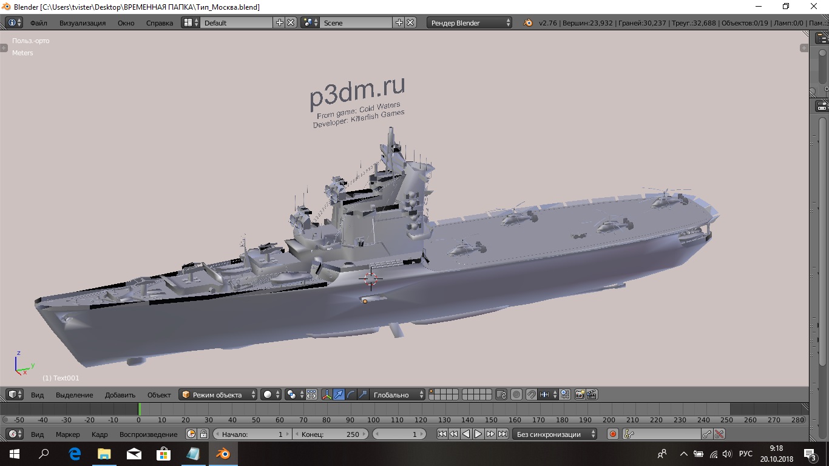The image size is (829, 466).
Task: Jump to the last frame
Action: (x=502, y=434)
